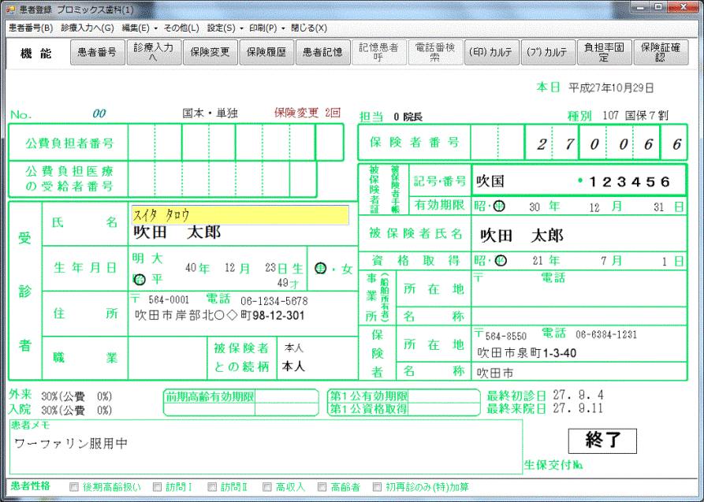The image size is (704, 502).
Task: Click the insurer phone 06-6384-1231
Action: point(606,334)
